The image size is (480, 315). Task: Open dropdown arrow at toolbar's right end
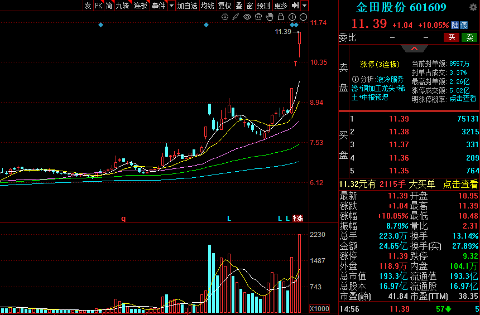tap(305, 6)
